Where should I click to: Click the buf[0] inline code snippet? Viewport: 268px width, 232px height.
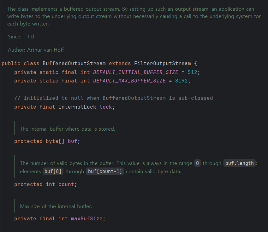pyautogui.click(x=53, y=171)
